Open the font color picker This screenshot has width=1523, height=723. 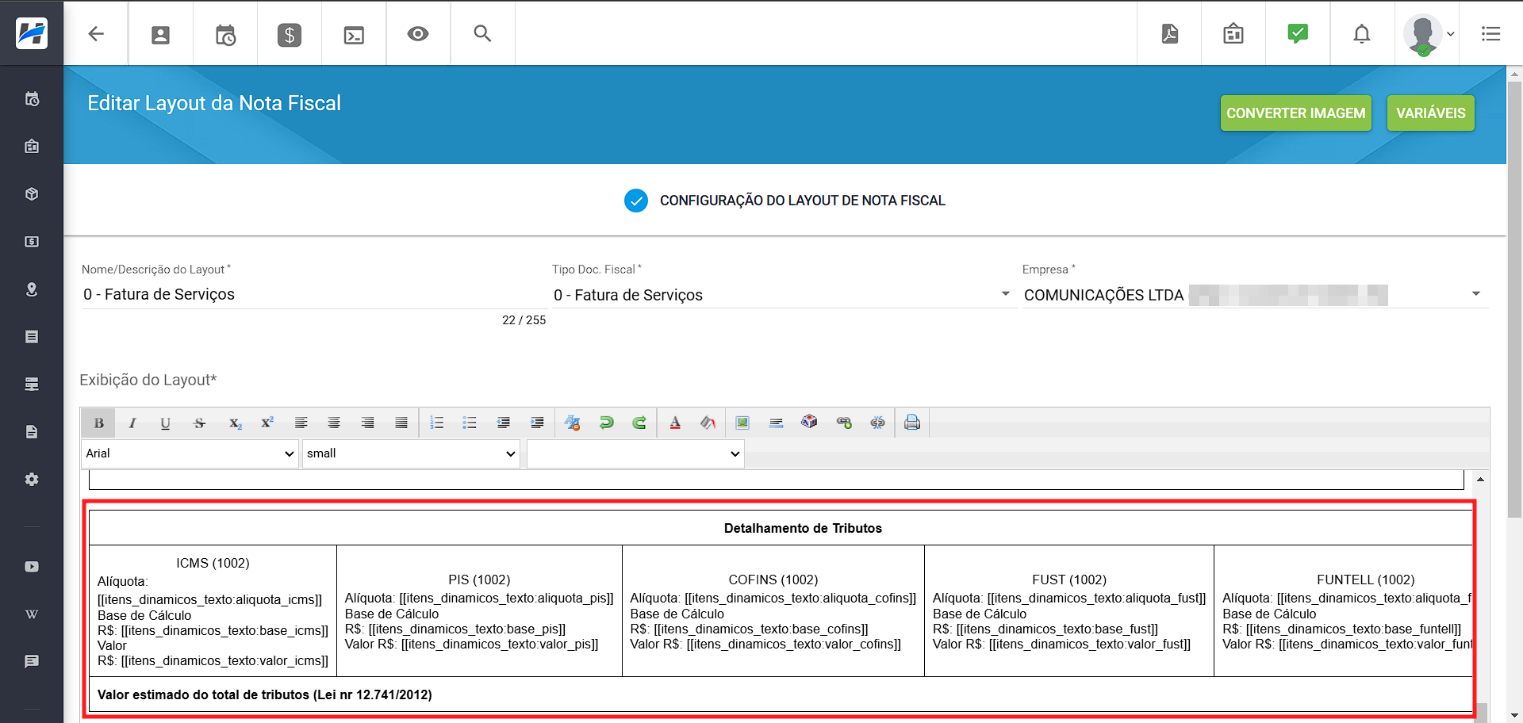click(x=675, y=423)
